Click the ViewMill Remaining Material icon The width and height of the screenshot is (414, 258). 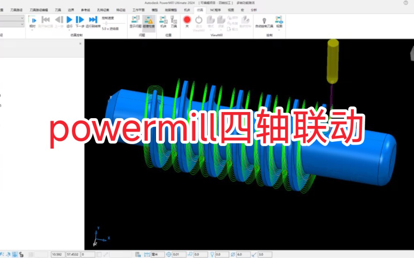click(245, 20)
